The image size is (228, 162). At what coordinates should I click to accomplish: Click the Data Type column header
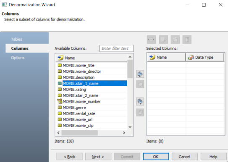pos(205,57)
